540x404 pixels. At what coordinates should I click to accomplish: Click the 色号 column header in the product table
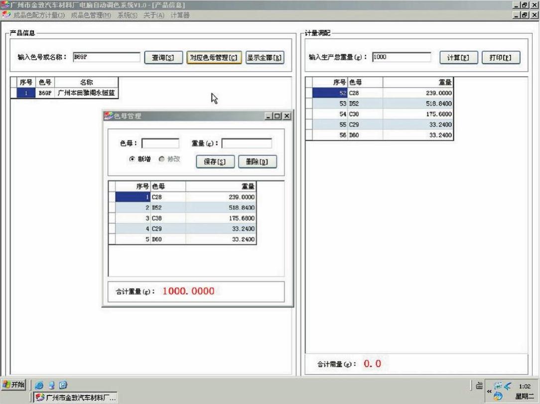click(45, 82)
